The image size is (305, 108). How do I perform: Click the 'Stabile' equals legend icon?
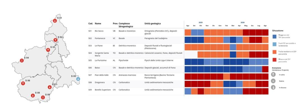[273, 81]
